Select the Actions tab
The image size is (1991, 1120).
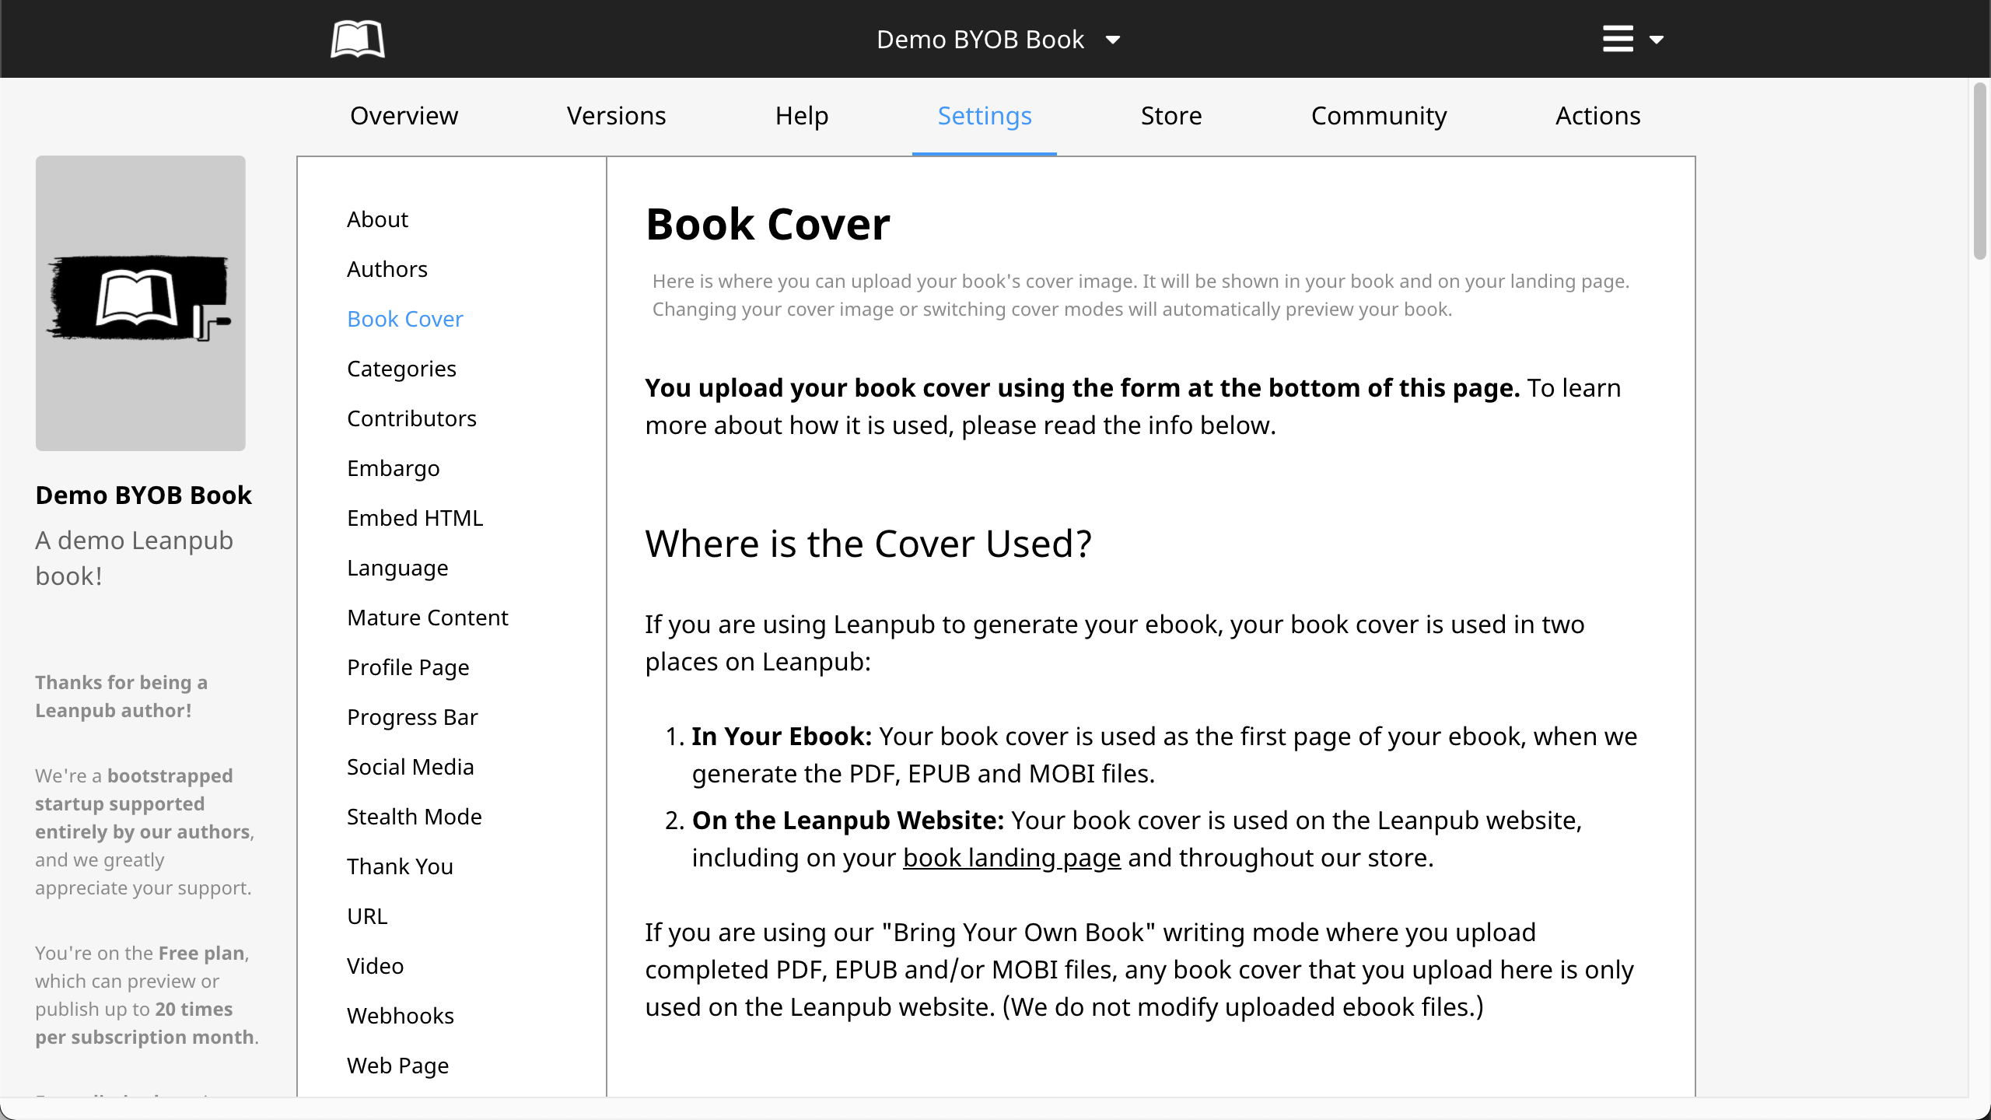tap(1597, 116)
